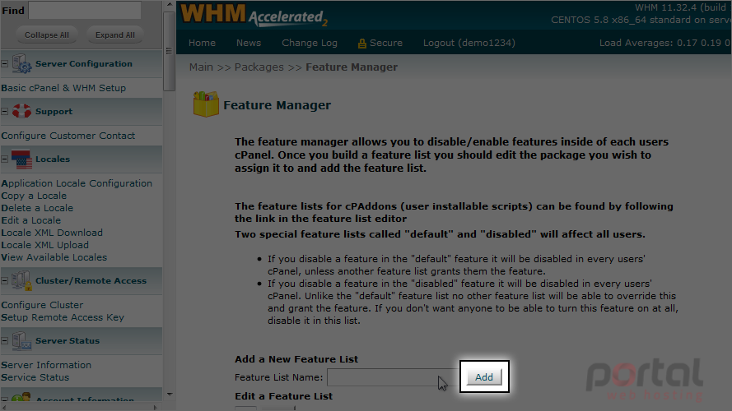Click the Collapse All button
This screenshot has width=732, height=411.
point(47,35)
